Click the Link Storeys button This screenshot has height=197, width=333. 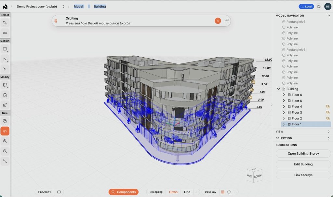[303, 175]
